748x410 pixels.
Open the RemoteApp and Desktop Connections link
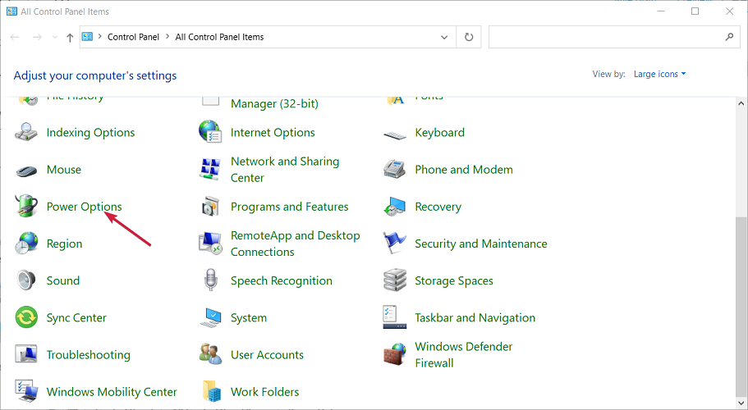[295, 244]
